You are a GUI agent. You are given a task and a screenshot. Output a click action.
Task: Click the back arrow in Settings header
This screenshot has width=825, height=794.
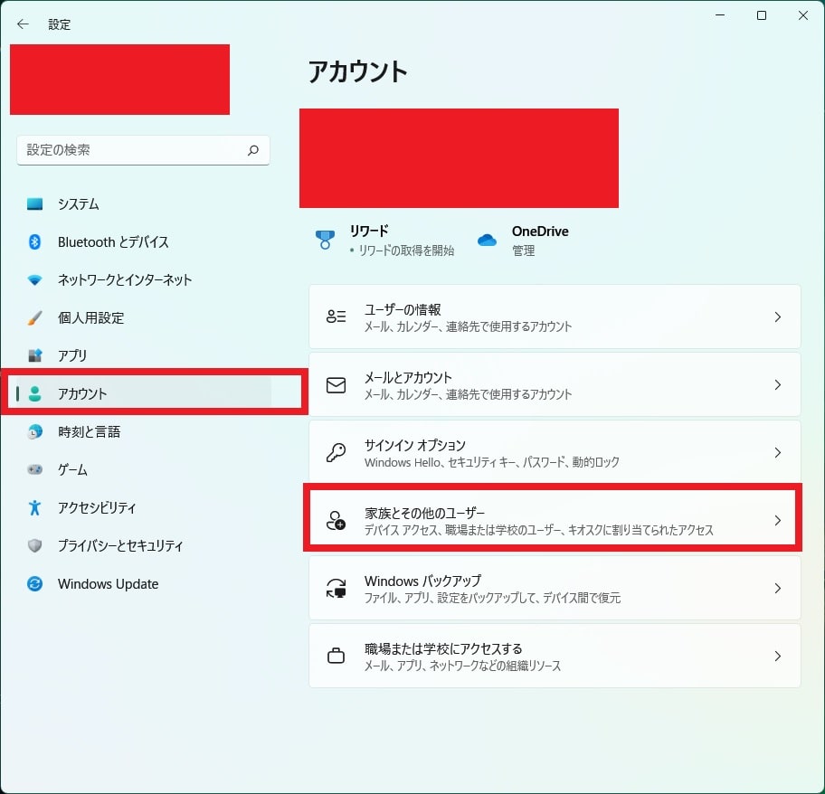23,24
